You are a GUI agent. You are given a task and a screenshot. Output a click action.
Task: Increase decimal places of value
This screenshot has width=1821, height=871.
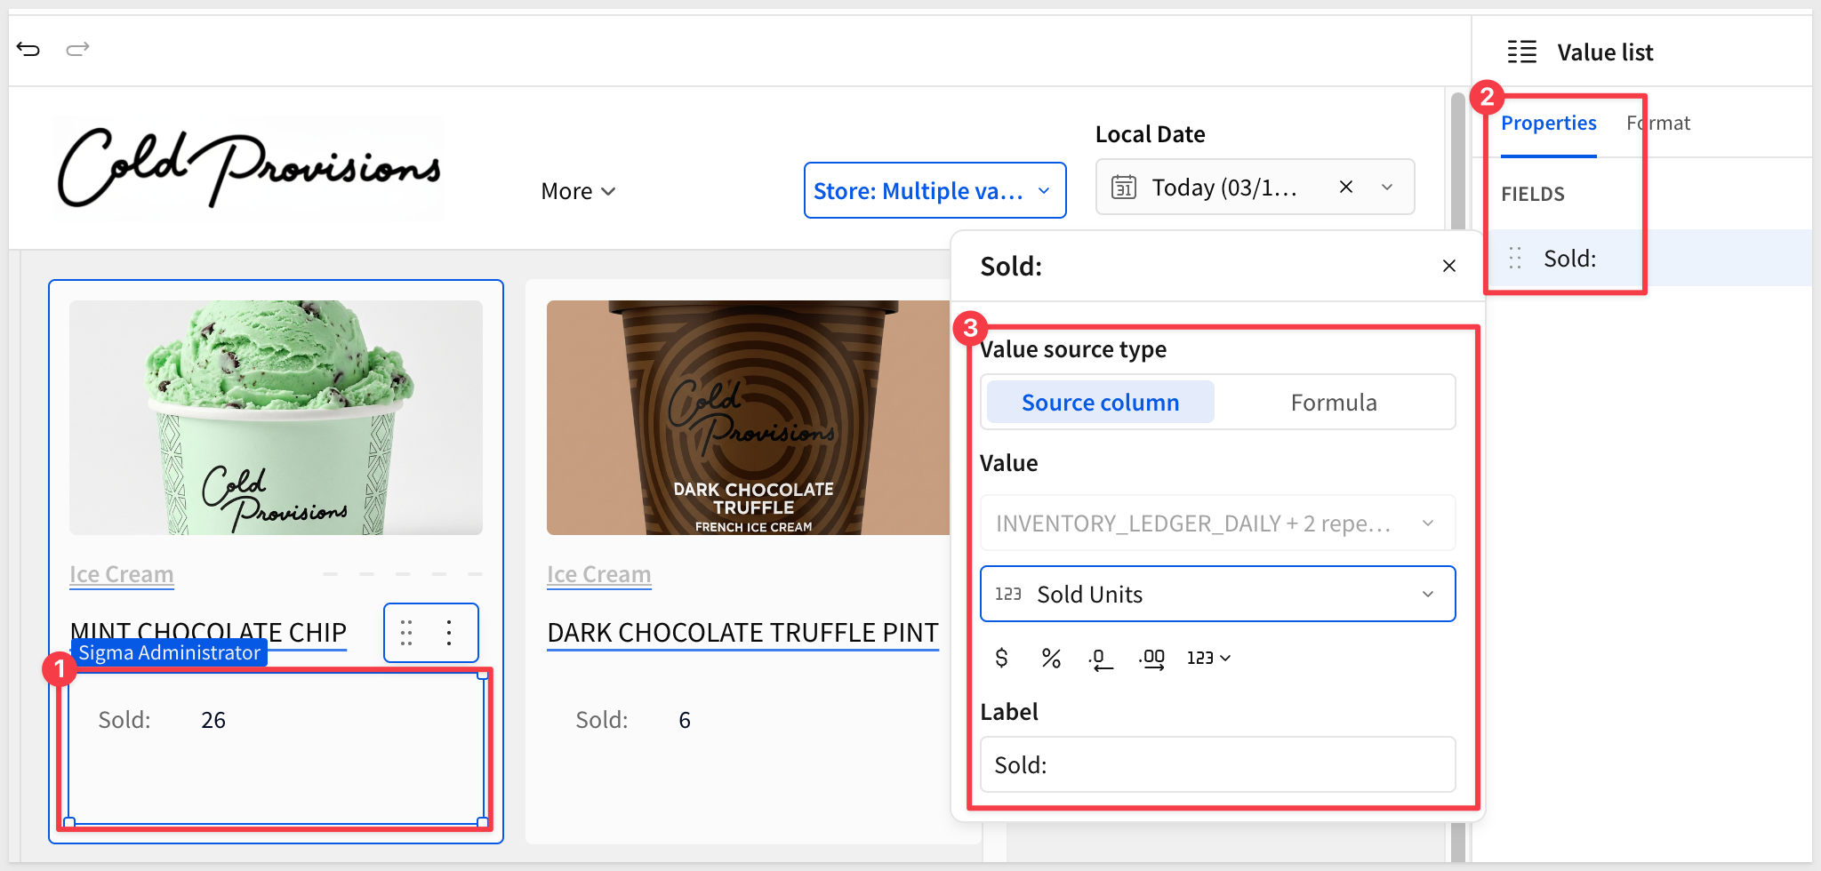coord(1152,659)
